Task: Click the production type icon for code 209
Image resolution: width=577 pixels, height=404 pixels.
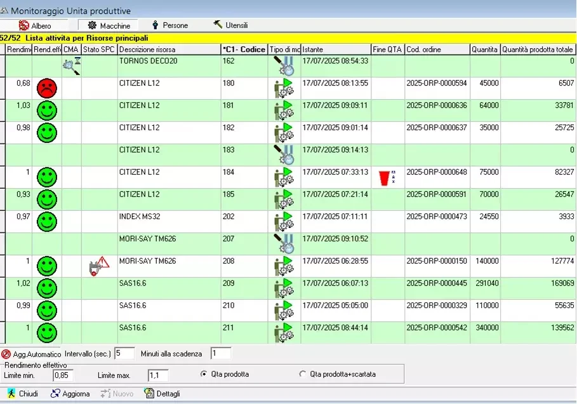Action: click(x=284, y=288)
